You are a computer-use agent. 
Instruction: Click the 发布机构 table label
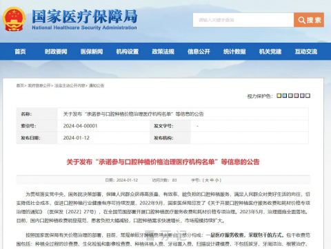tap(163, 138)
